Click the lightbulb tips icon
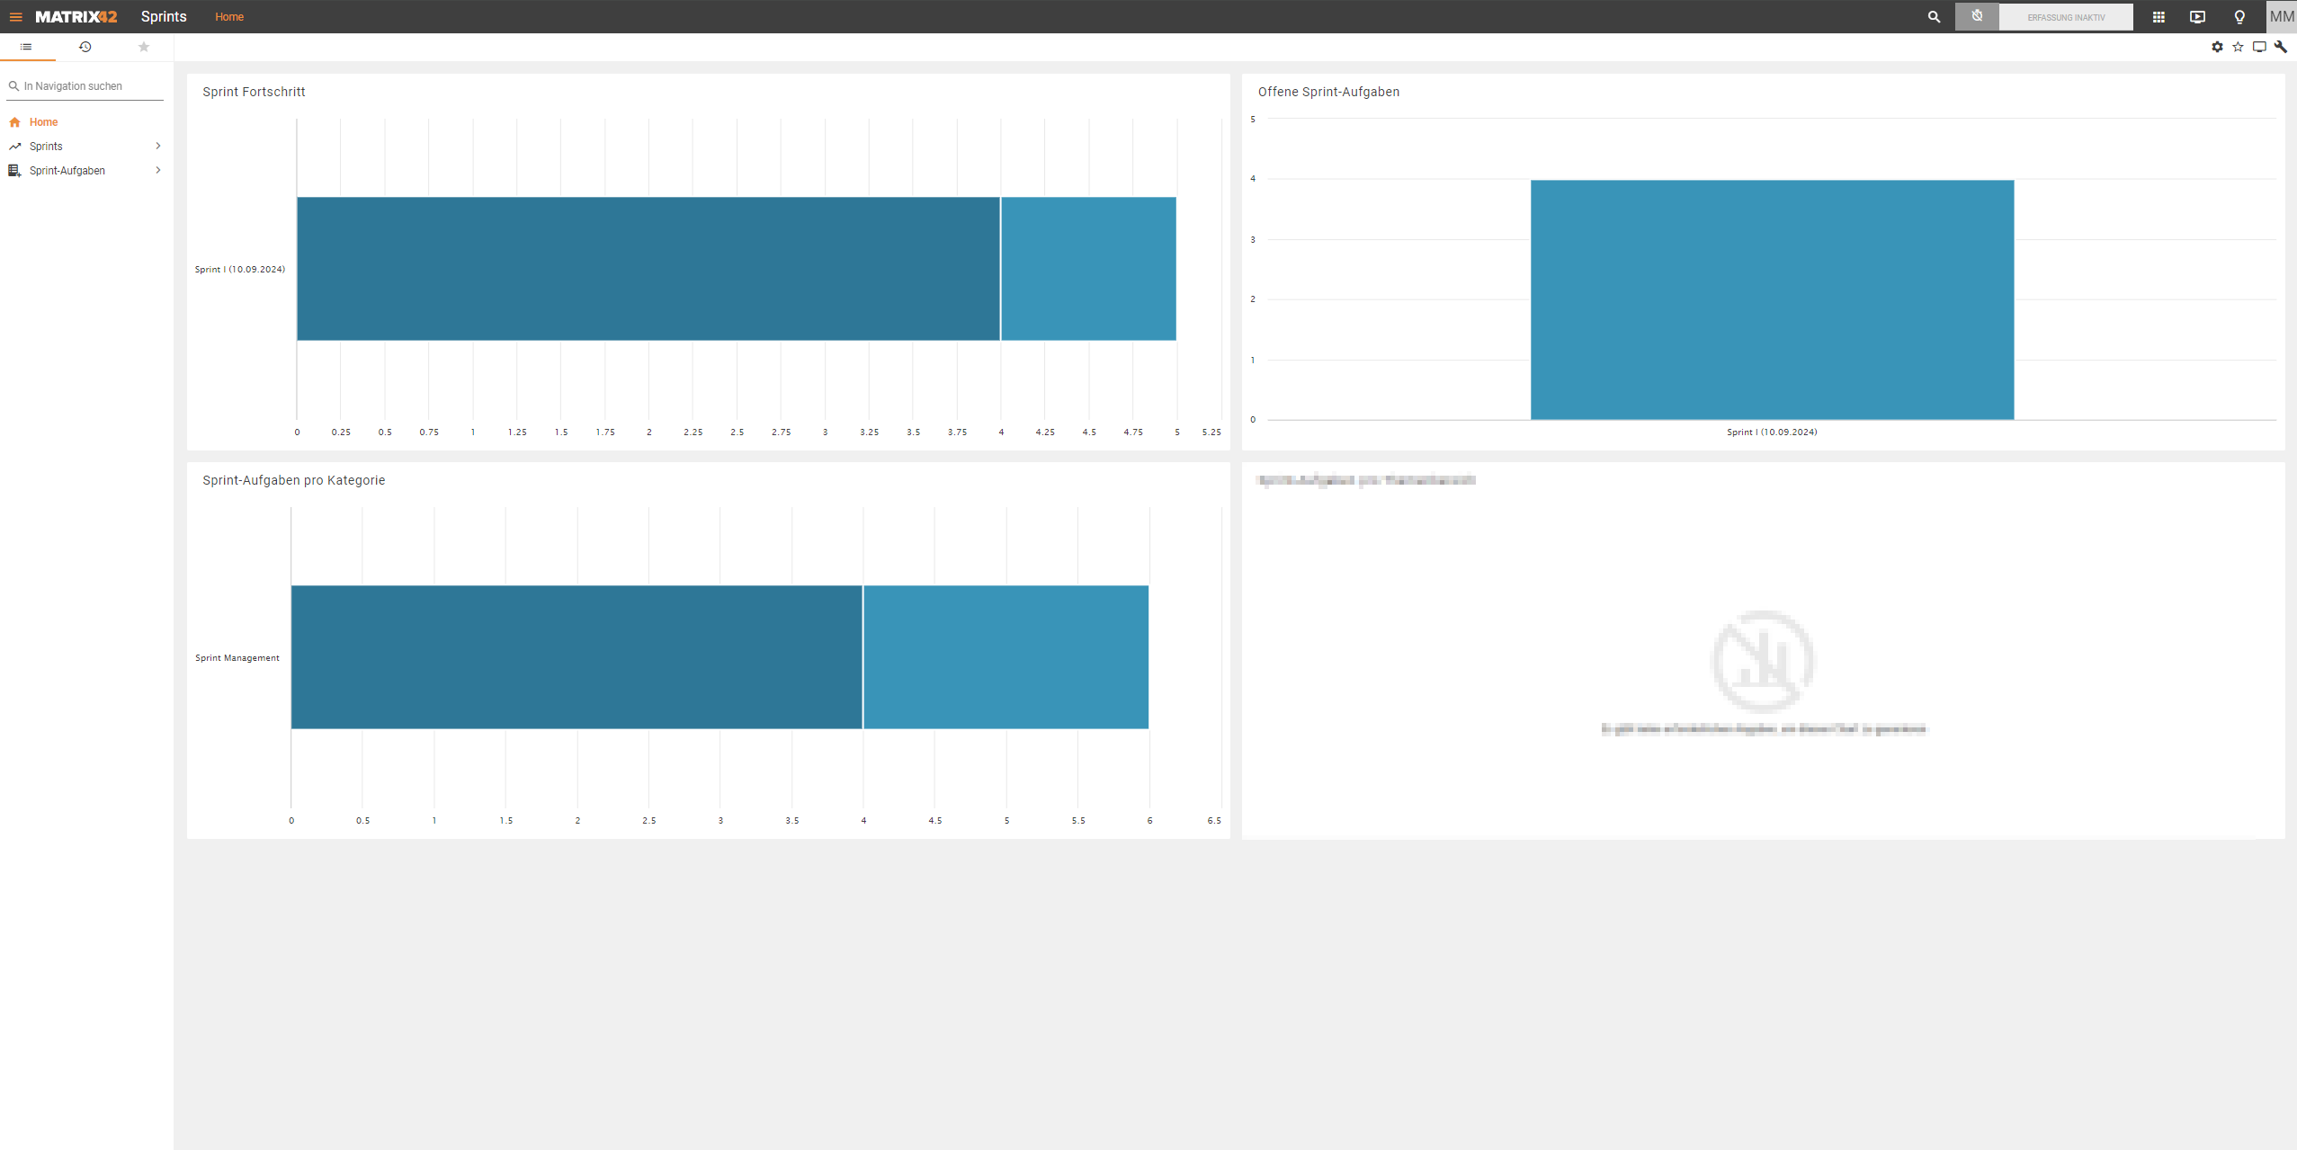2297x1150 pixels. point(2239,16)
